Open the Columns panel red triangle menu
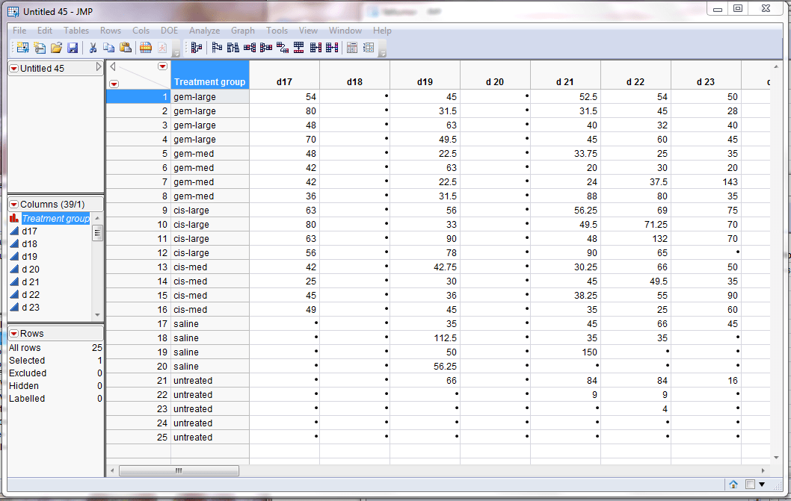The height and width of the screenshot is (501, 791). tap(12, 203)
